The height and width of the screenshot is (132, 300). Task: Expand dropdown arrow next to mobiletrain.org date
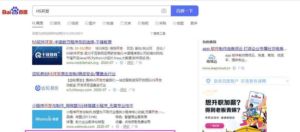click(116, 63)
